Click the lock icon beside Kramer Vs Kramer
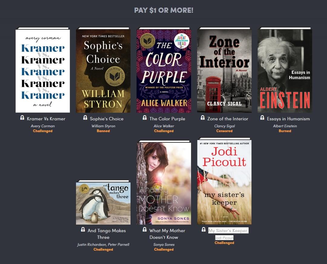The width and height of the screenshot is (327, 264). pyautogui.click(x=22, y=118)
